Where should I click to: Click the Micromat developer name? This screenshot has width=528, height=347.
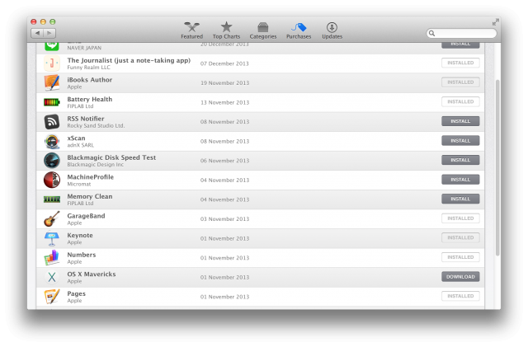point(79,184)
